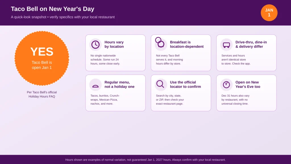Click the orange JAN 1 date badge
Image resolution: width=291 pixels, height=164 pixels.
pyautogui.click(x=269, y=13)
